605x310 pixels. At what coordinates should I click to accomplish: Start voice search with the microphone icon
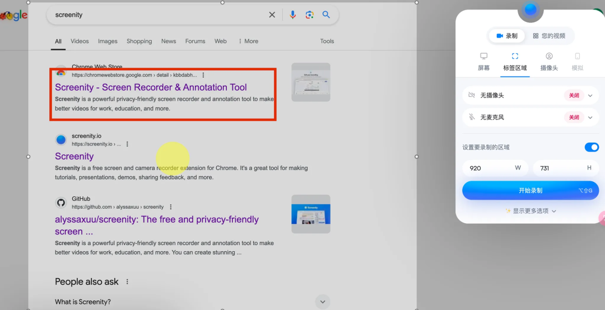(293, 15)
